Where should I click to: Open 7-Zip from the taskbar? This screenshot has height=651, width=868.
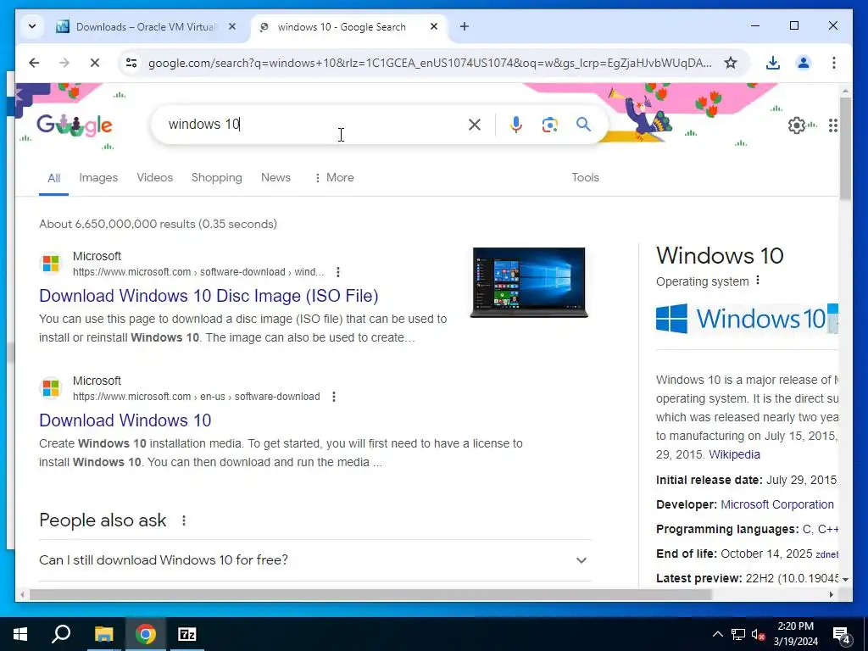coord(187,634)
